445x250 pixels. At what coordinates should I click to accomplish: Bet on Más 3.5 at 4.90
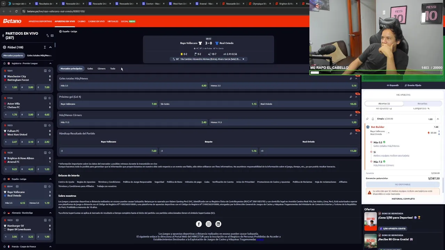[133, 85]
